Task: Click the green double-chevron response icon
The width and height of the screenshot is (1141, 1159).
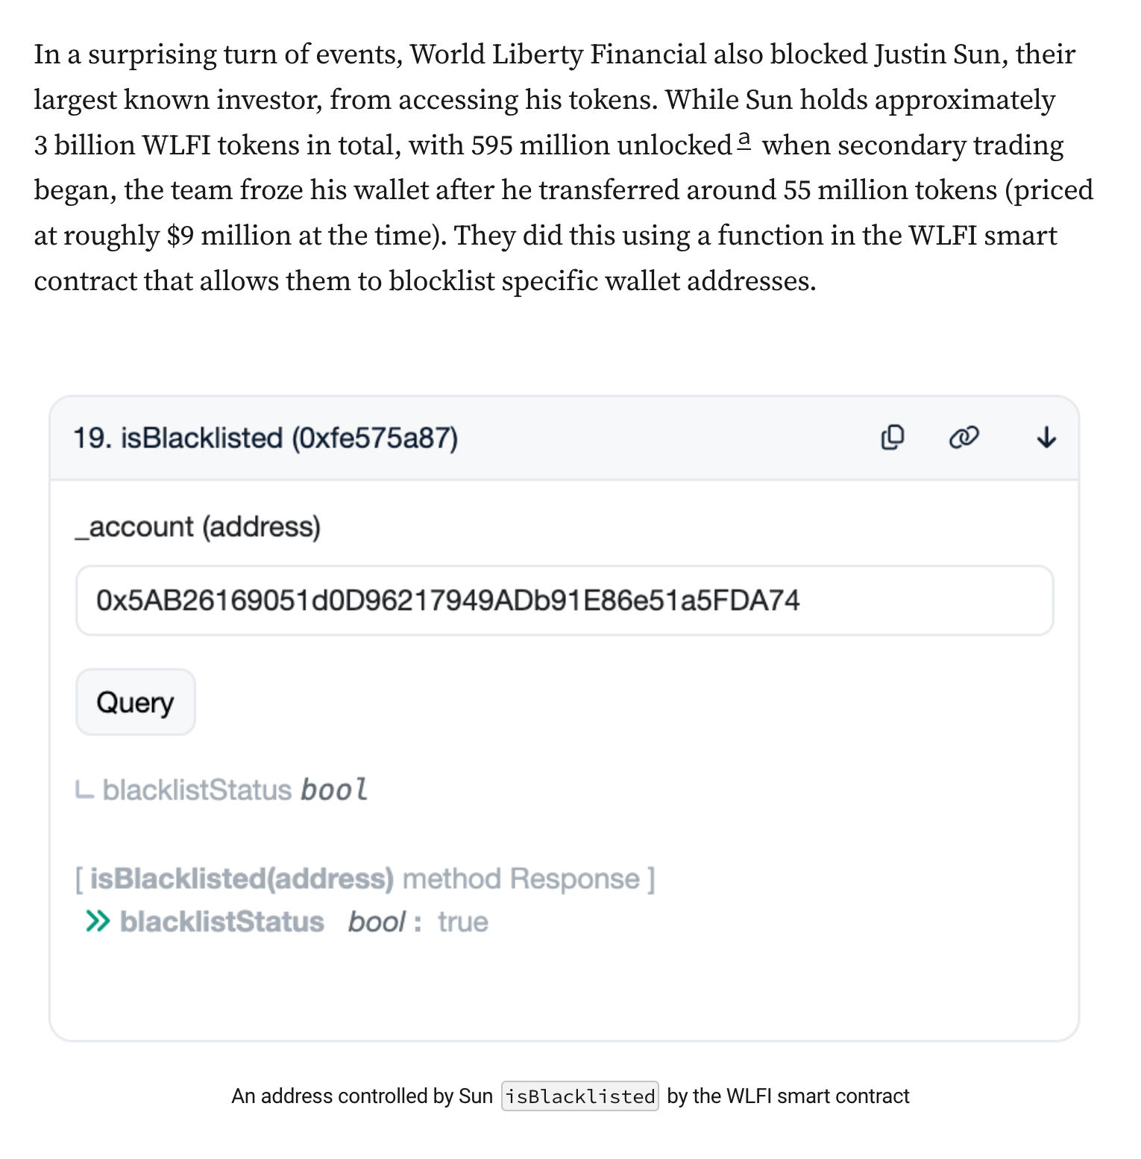Action: [x=97, y=922]
